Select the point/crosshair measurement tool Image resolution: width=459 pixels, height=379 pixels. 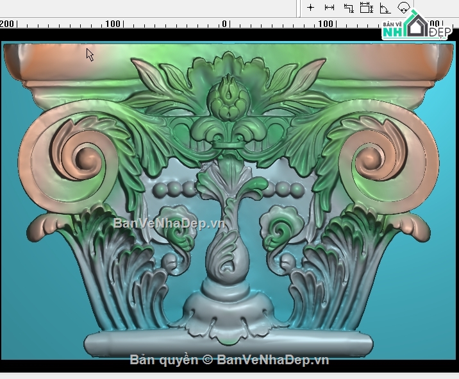[x=310, y=7]
